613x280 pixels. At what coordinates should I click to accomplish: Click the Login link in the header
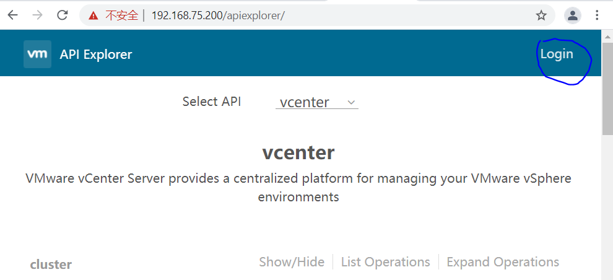pos(557,54)
